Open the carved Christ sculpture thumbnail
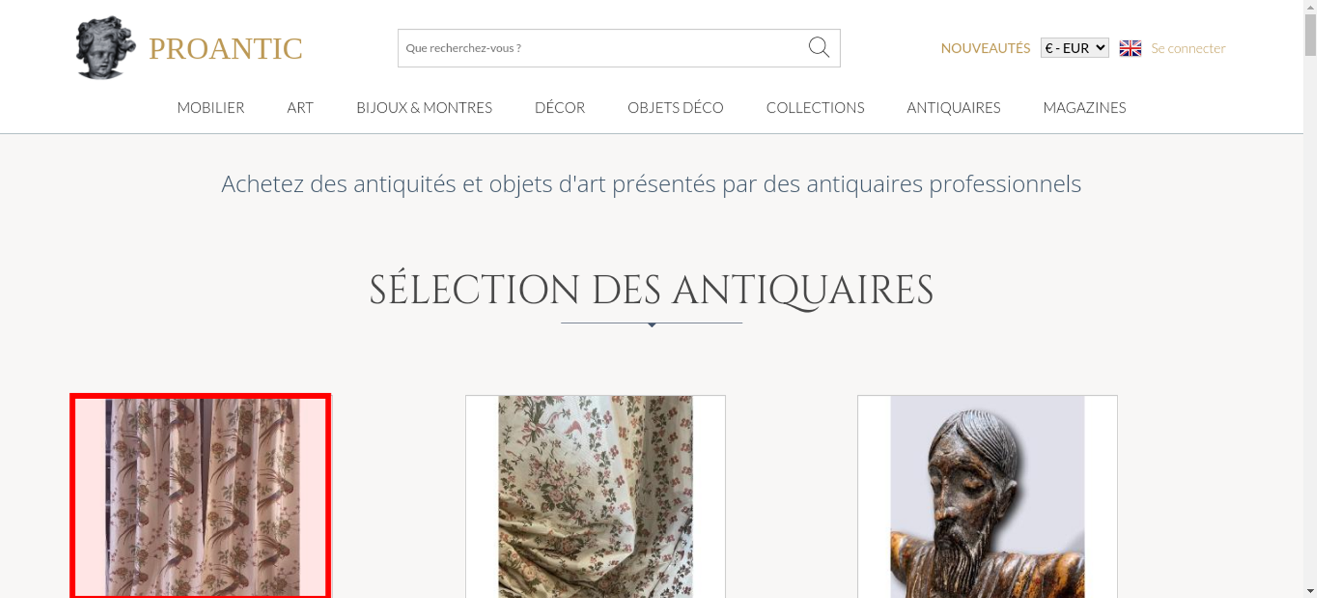This screenshot has width=1317, height=598. (x=987, y=497)
